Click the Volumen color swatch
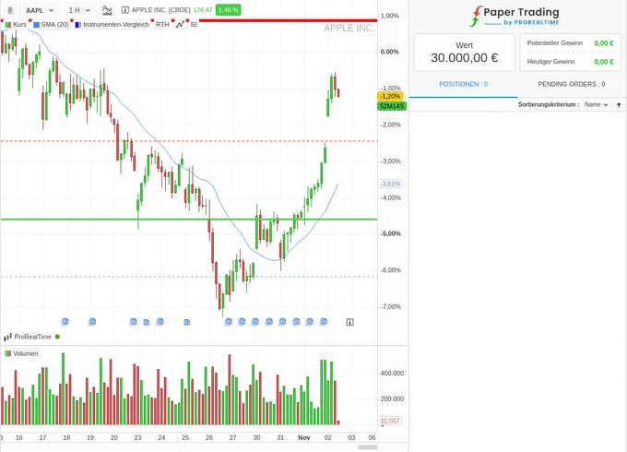 pos(8,353)
